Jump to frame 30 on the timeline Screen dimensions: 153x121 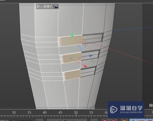pos(14,112)
